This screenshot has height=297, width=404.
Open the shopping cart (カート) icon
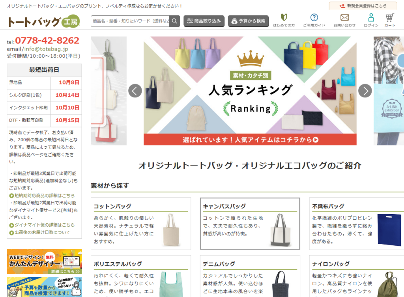[390, 20]
